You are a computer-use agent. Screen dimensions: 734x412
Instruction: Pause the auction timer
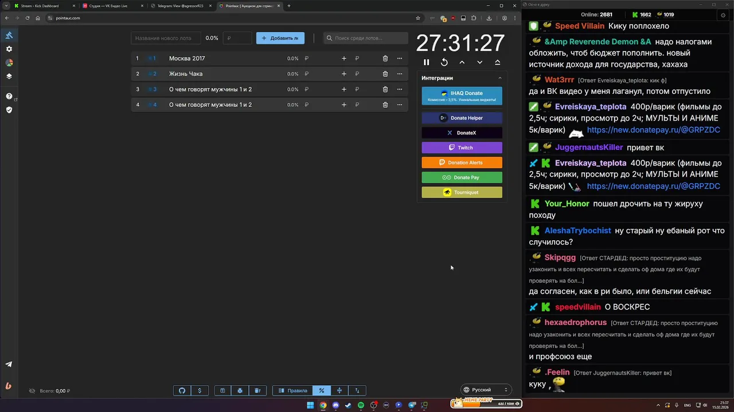(426, 62)
